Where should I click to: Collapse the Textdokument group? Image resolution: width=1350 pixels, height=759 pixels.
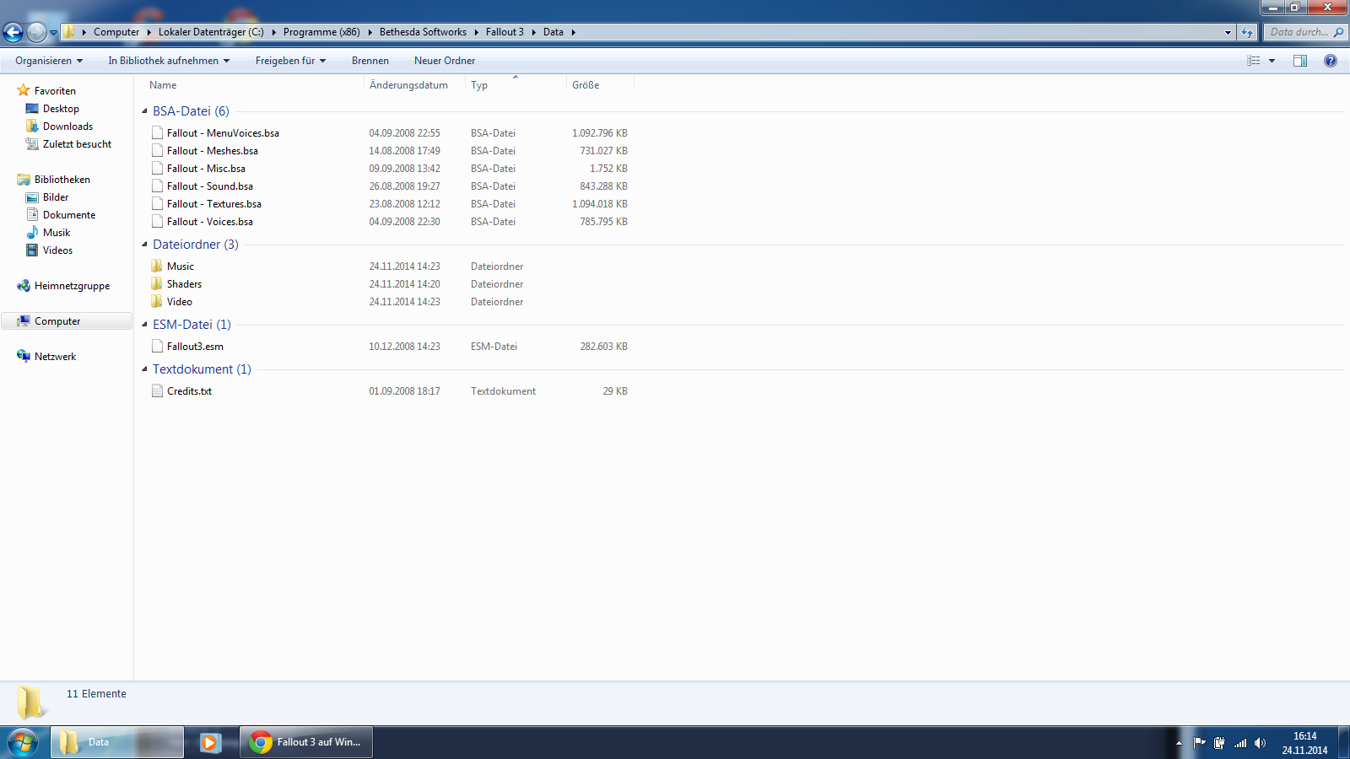(x=144, y=369)
